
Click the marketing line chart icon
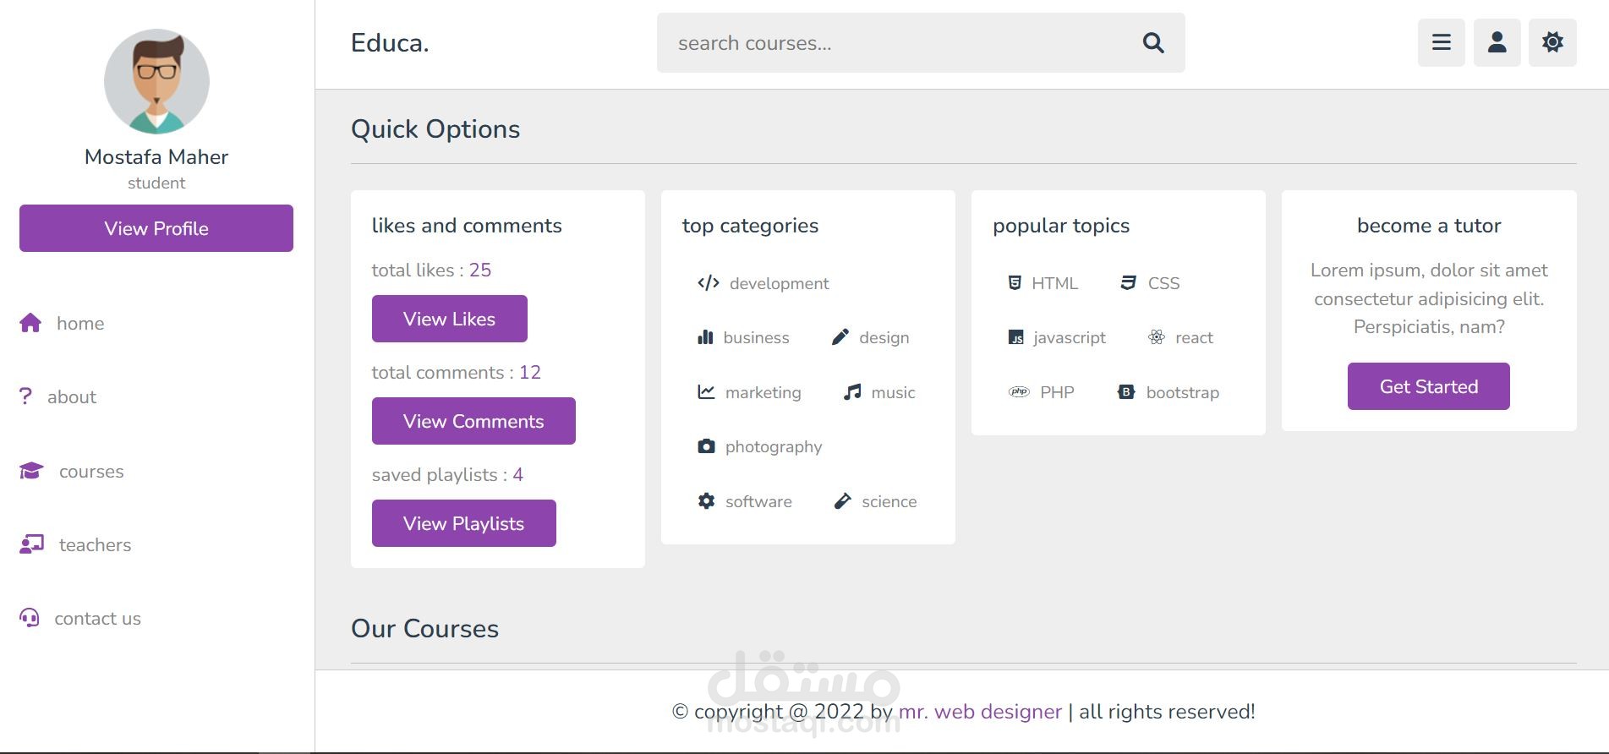(706, 392)
